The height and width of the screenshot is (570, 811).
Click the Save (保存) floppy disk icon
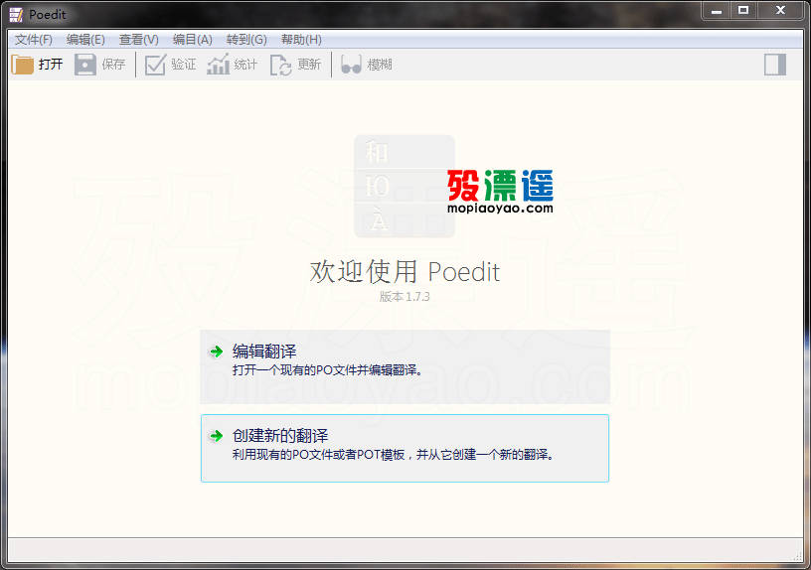pos(85,65)
